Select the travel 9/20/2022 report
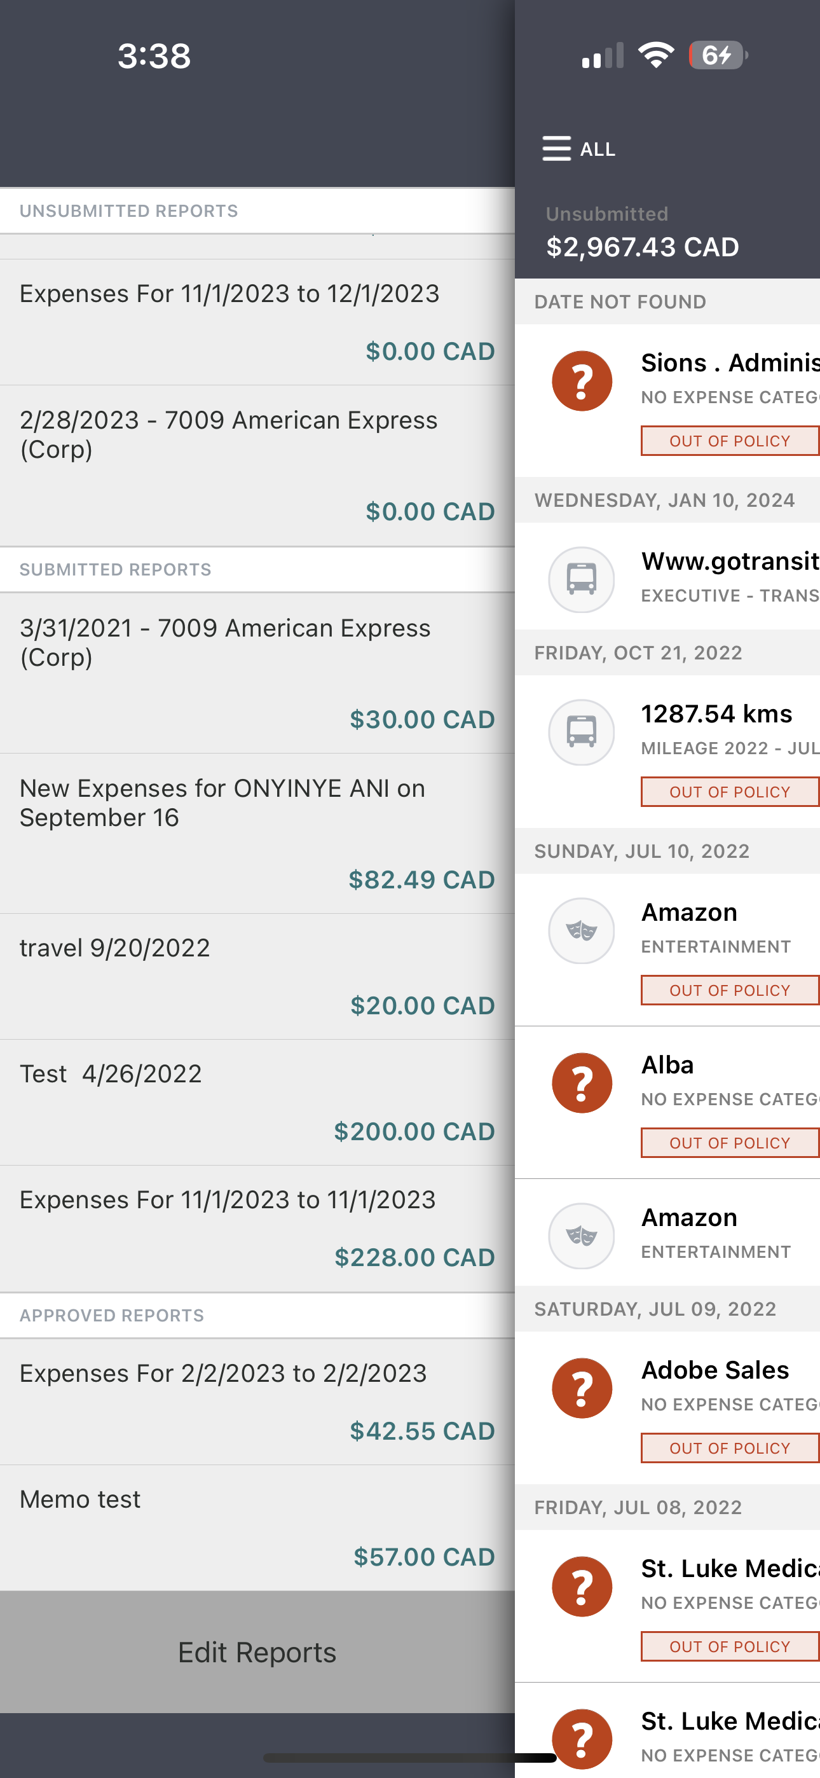 (257, 977)
